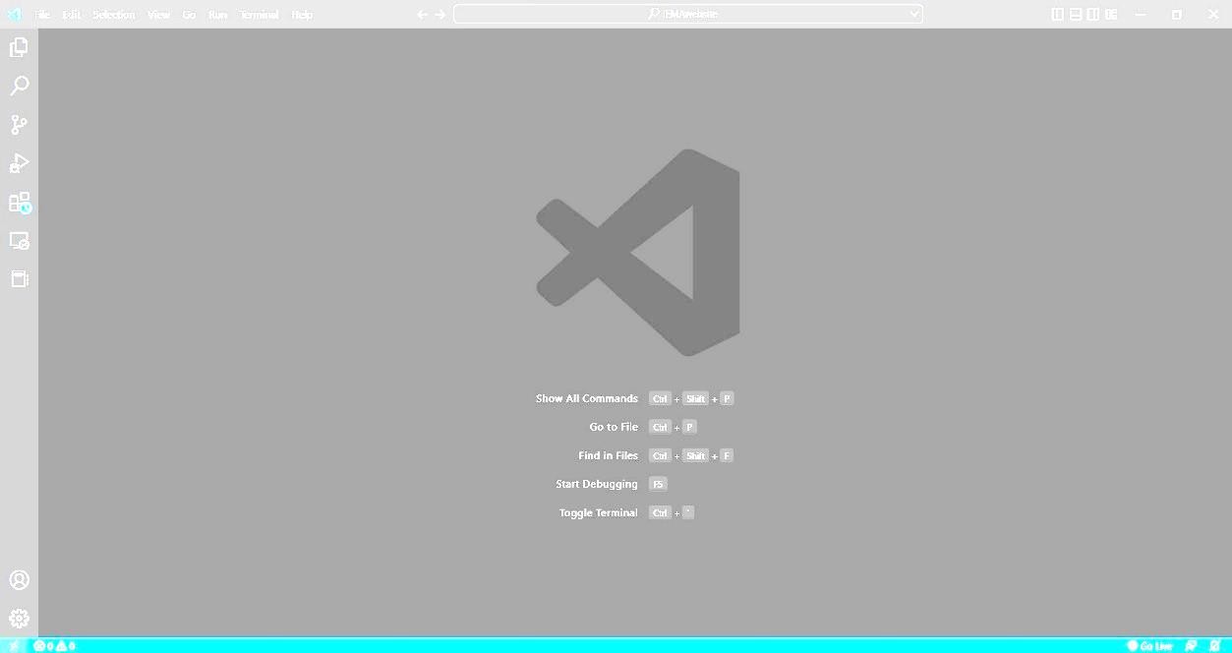Expand the command center dropdown chevron
Screen dimensions: 1232x653
(914, 15)
